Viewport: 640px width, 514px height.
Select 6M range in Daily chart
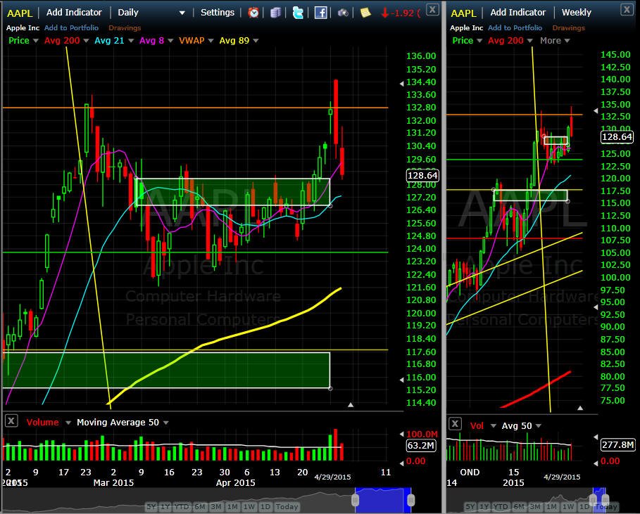(x=200, y=507)
